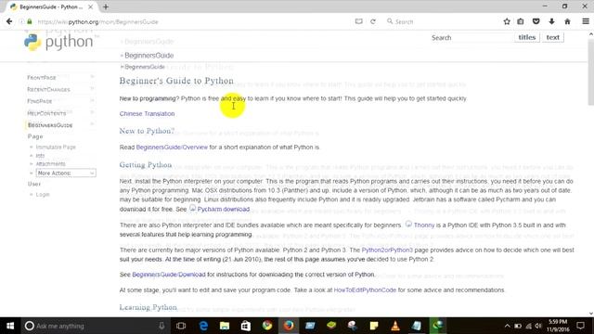Image resolution: width=594 pixels, height=334 pixels.
Task: Open the Pycharm download link
Action: click(x=223, y=210)
